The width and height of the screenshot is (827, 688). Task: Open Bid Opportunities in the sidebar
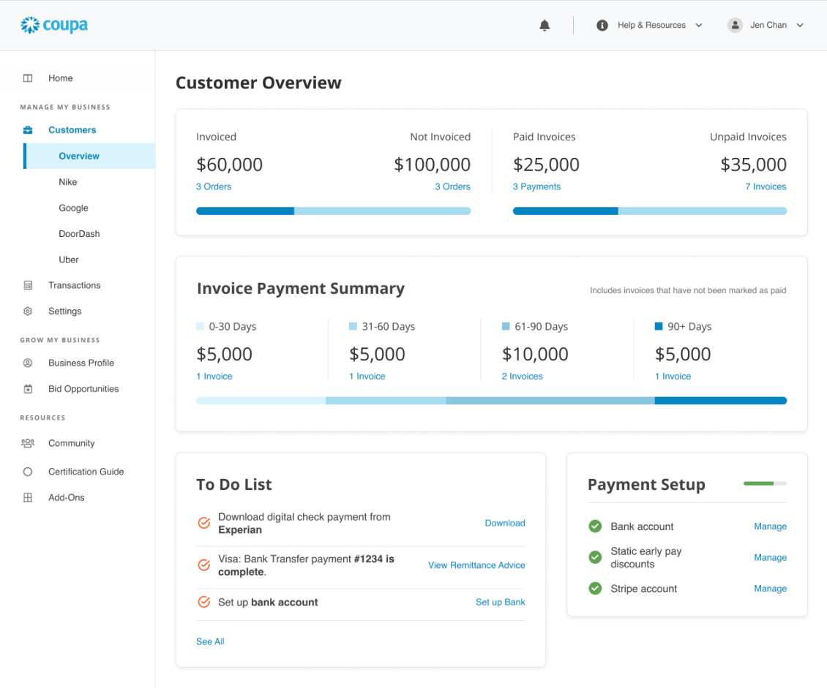83,389
